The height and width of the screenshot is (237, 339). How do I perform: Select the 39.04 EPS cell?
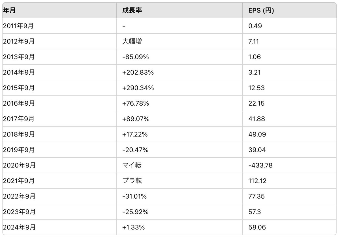point(257,150)
